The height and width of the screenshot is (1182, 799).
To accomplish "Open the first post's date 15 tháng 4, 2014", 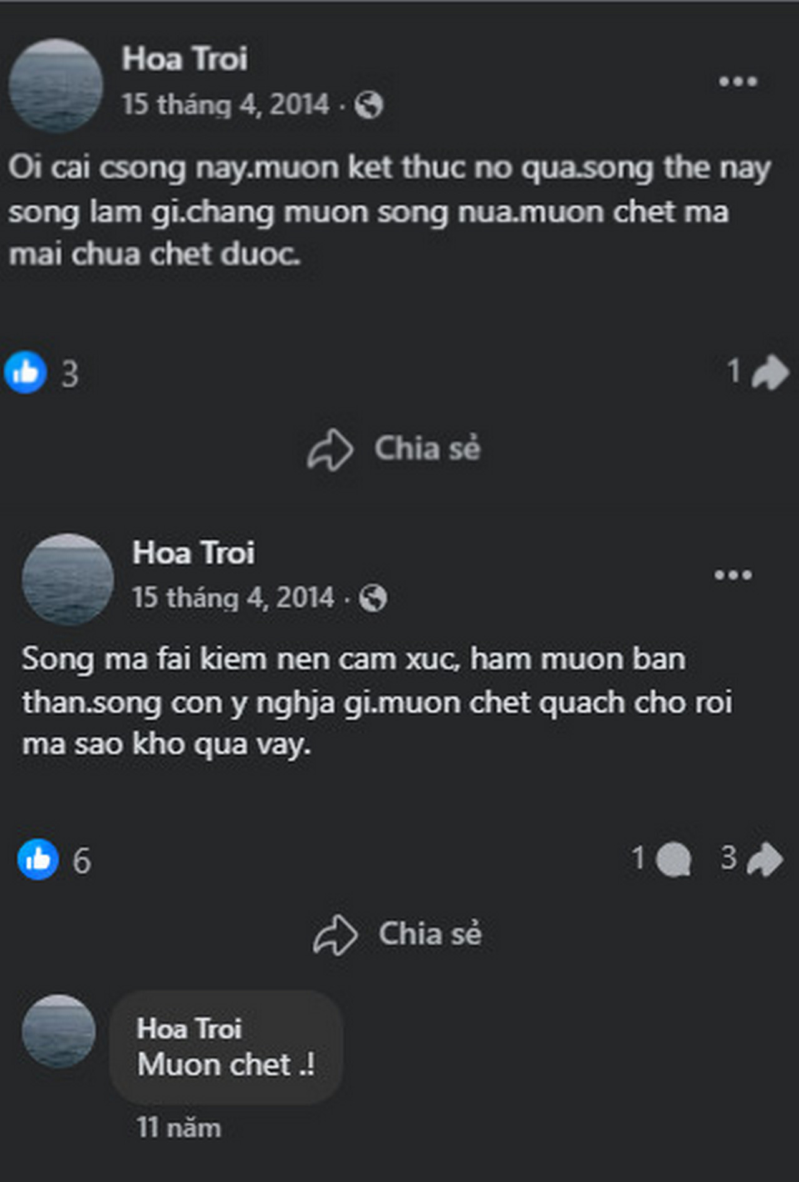I will click(225, 104).
